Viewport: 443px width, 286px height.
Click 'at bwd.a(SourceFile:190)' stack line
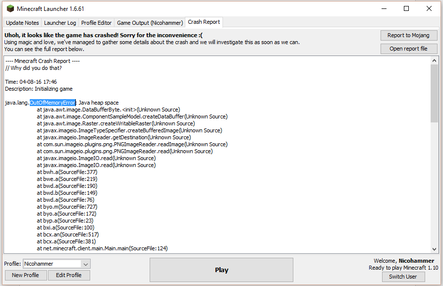click(67, 186)
